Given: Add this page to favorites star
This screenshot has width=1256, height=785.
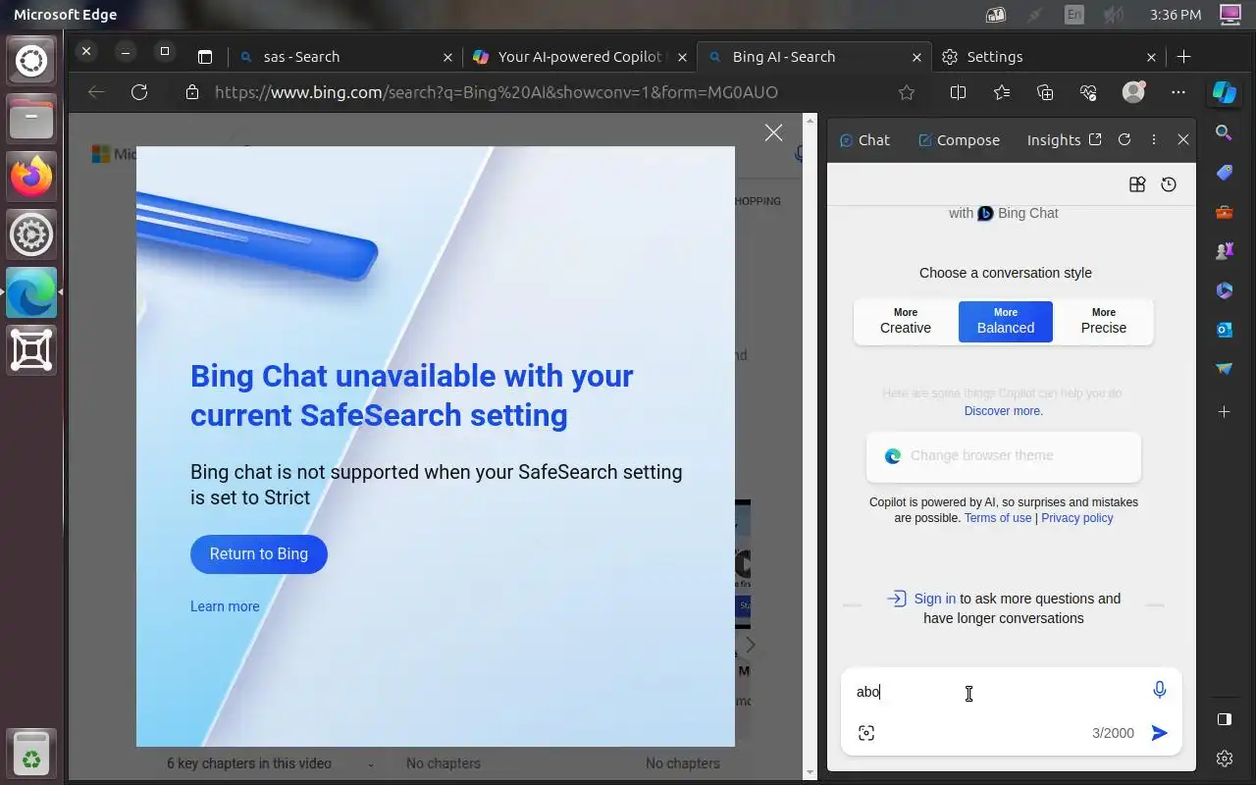Looking at the screenshot, I should 907,92.
